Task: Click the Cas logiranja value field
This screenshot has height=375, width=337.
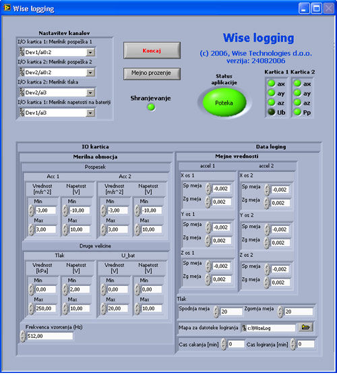Action: pyautogui.click(x=306, y=344)
